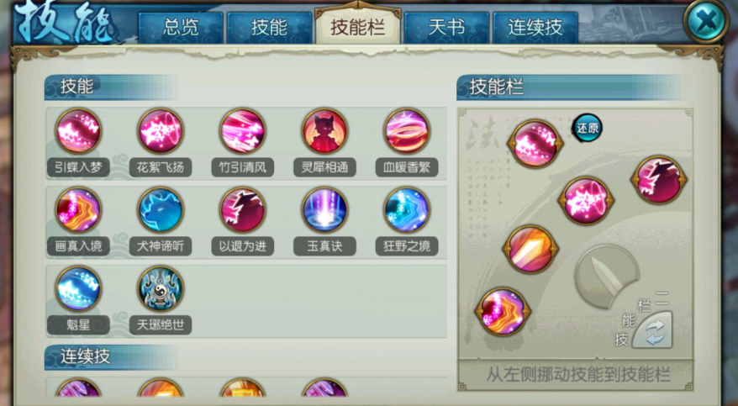Screen dimensions: 738x406
Task: Select the orange sword slot in skill bar
Action: click(530, 250)
